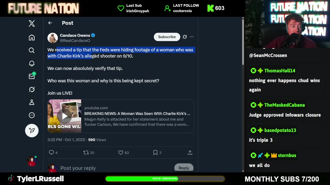Click youtube.com domain text in card

pyautogui.click(x=96, y=108)
